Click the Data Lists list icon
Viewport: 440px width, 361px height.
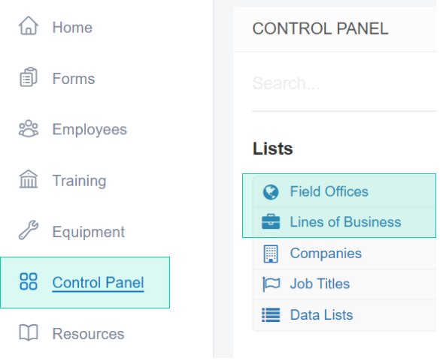(271, 314)
